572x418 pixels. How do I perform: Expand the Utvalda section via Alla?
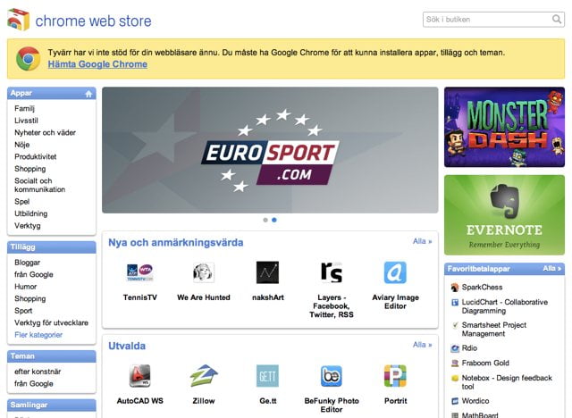coord(422,345)
